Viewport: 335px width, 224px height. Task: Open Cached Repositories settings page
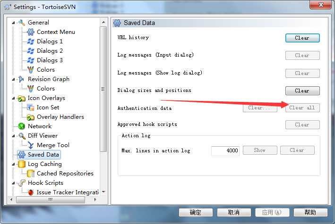pos(65,174)
